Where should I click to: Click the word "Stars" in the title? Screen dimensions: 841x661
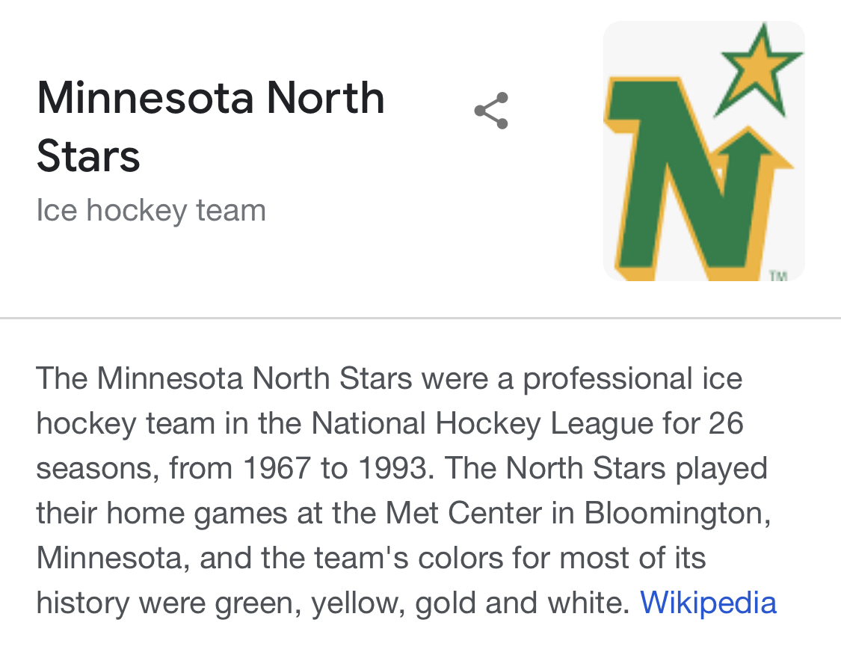point(88,156)
